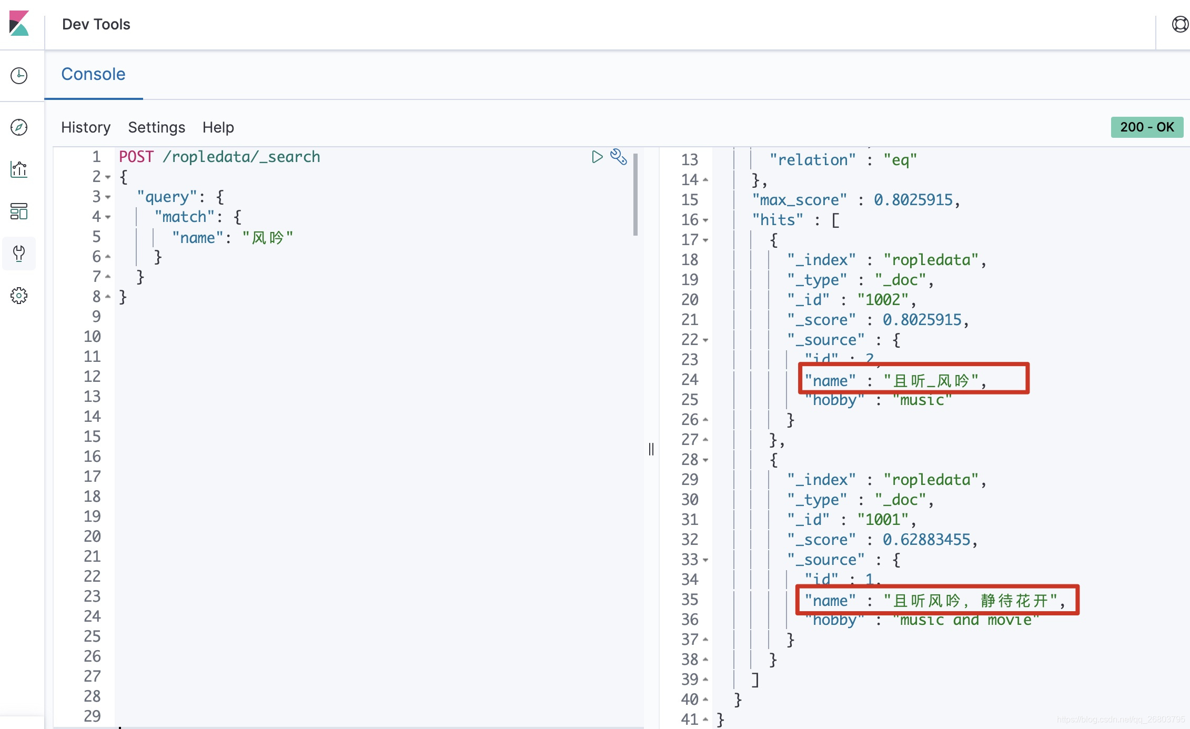Click "_source" key on response line 33

[x=825, y=560]
